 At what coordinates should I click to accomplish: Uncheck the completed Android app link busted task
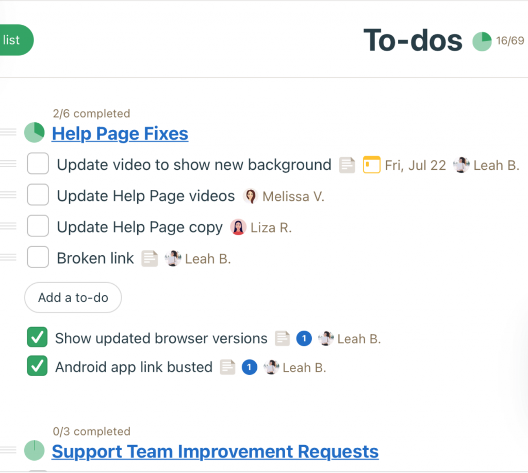click(37, 367)
